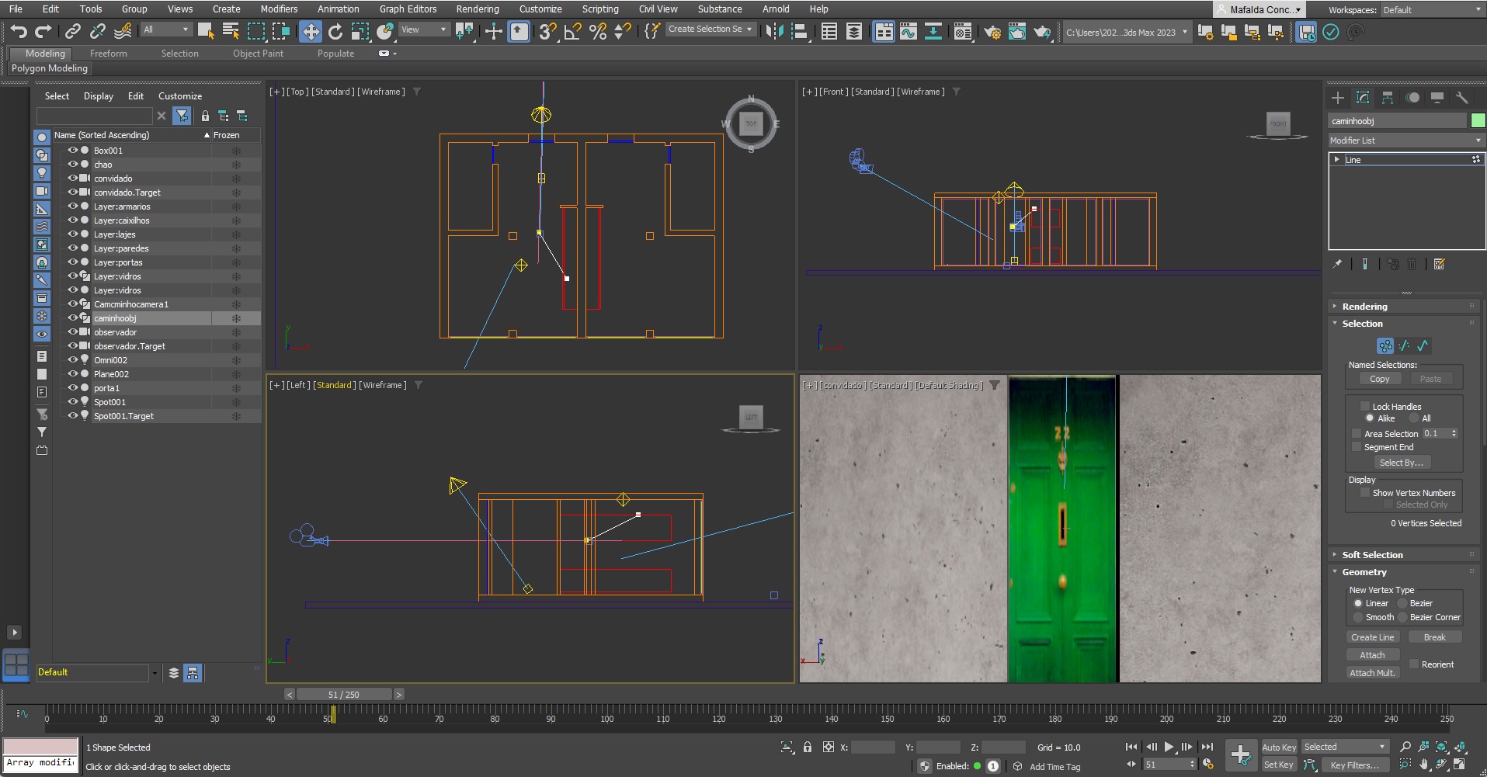
Task: Enable Lock Handles checkbox
Action: click(1364, 406)
